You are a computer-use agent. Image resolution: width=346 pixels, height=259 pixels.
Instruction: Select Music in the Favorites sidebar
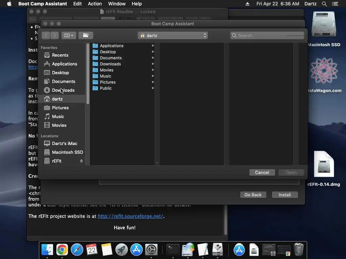(x=62, y=116)
